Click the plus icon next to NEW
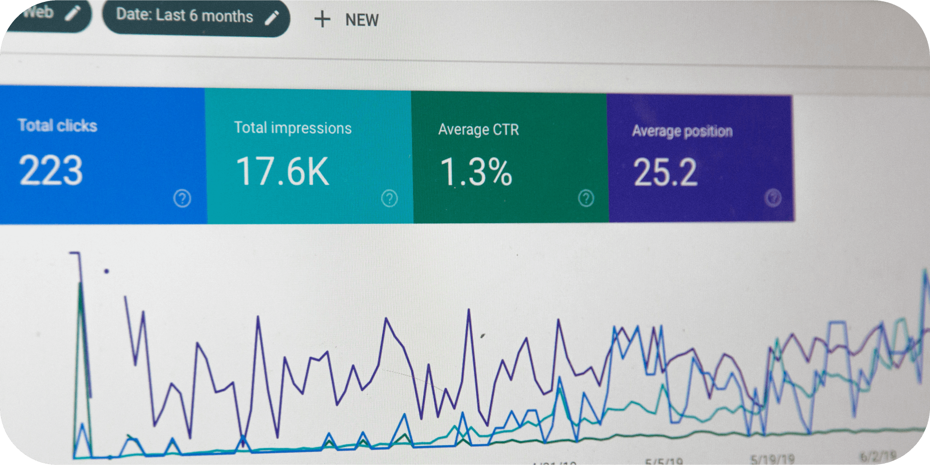Screen dimensions: 930x465 pos(322,20)
